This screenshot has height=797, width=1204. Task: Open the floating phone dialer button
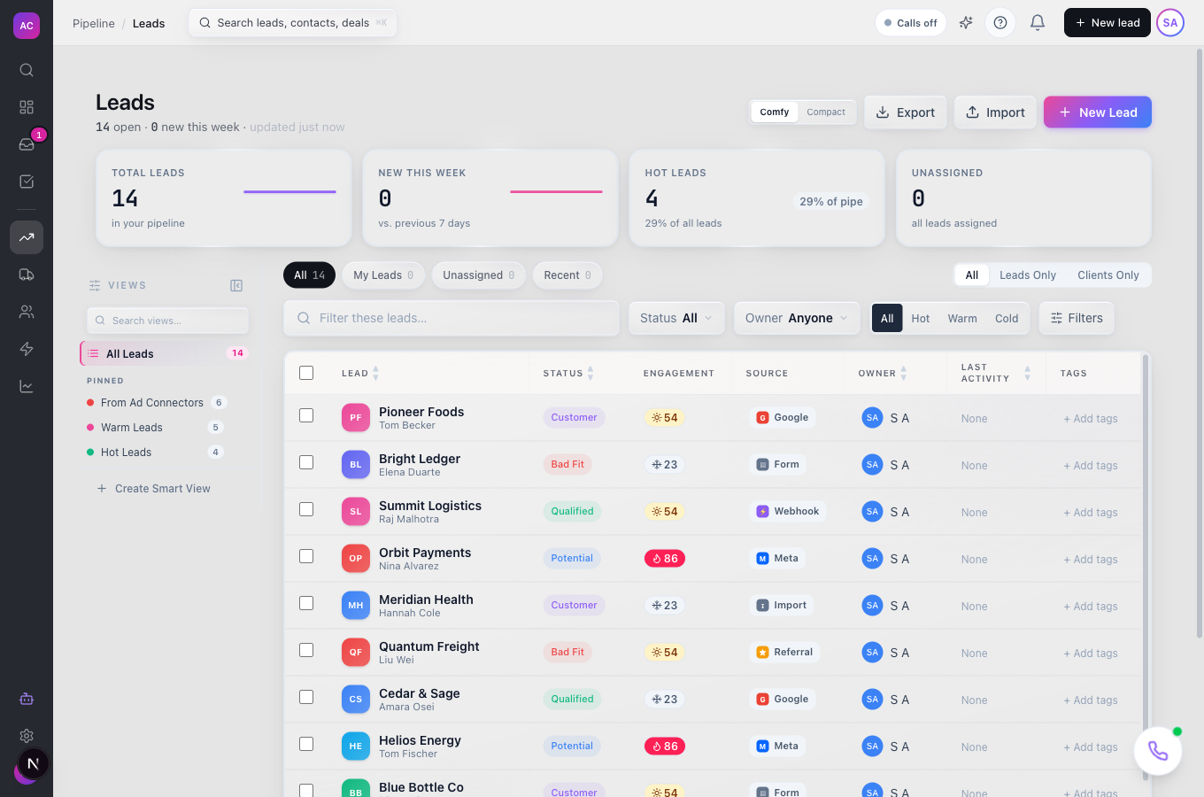tap(1158, 751)
